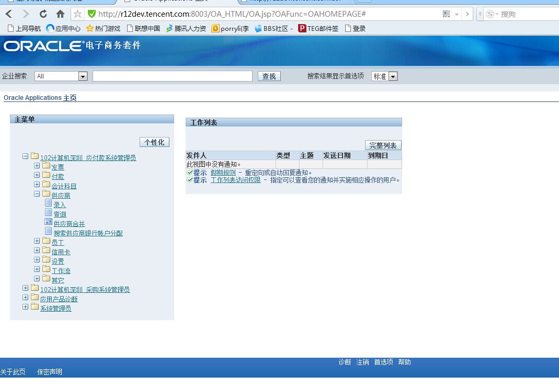The image size is (559, 387).
Task: Click 首选项 in the footer menu
Action: (383, 362)
